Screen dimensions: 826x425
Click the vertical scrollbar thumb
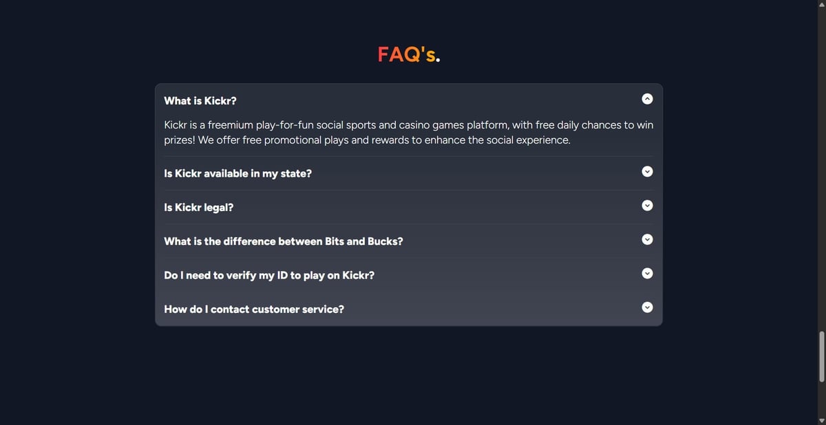[821, 357]
